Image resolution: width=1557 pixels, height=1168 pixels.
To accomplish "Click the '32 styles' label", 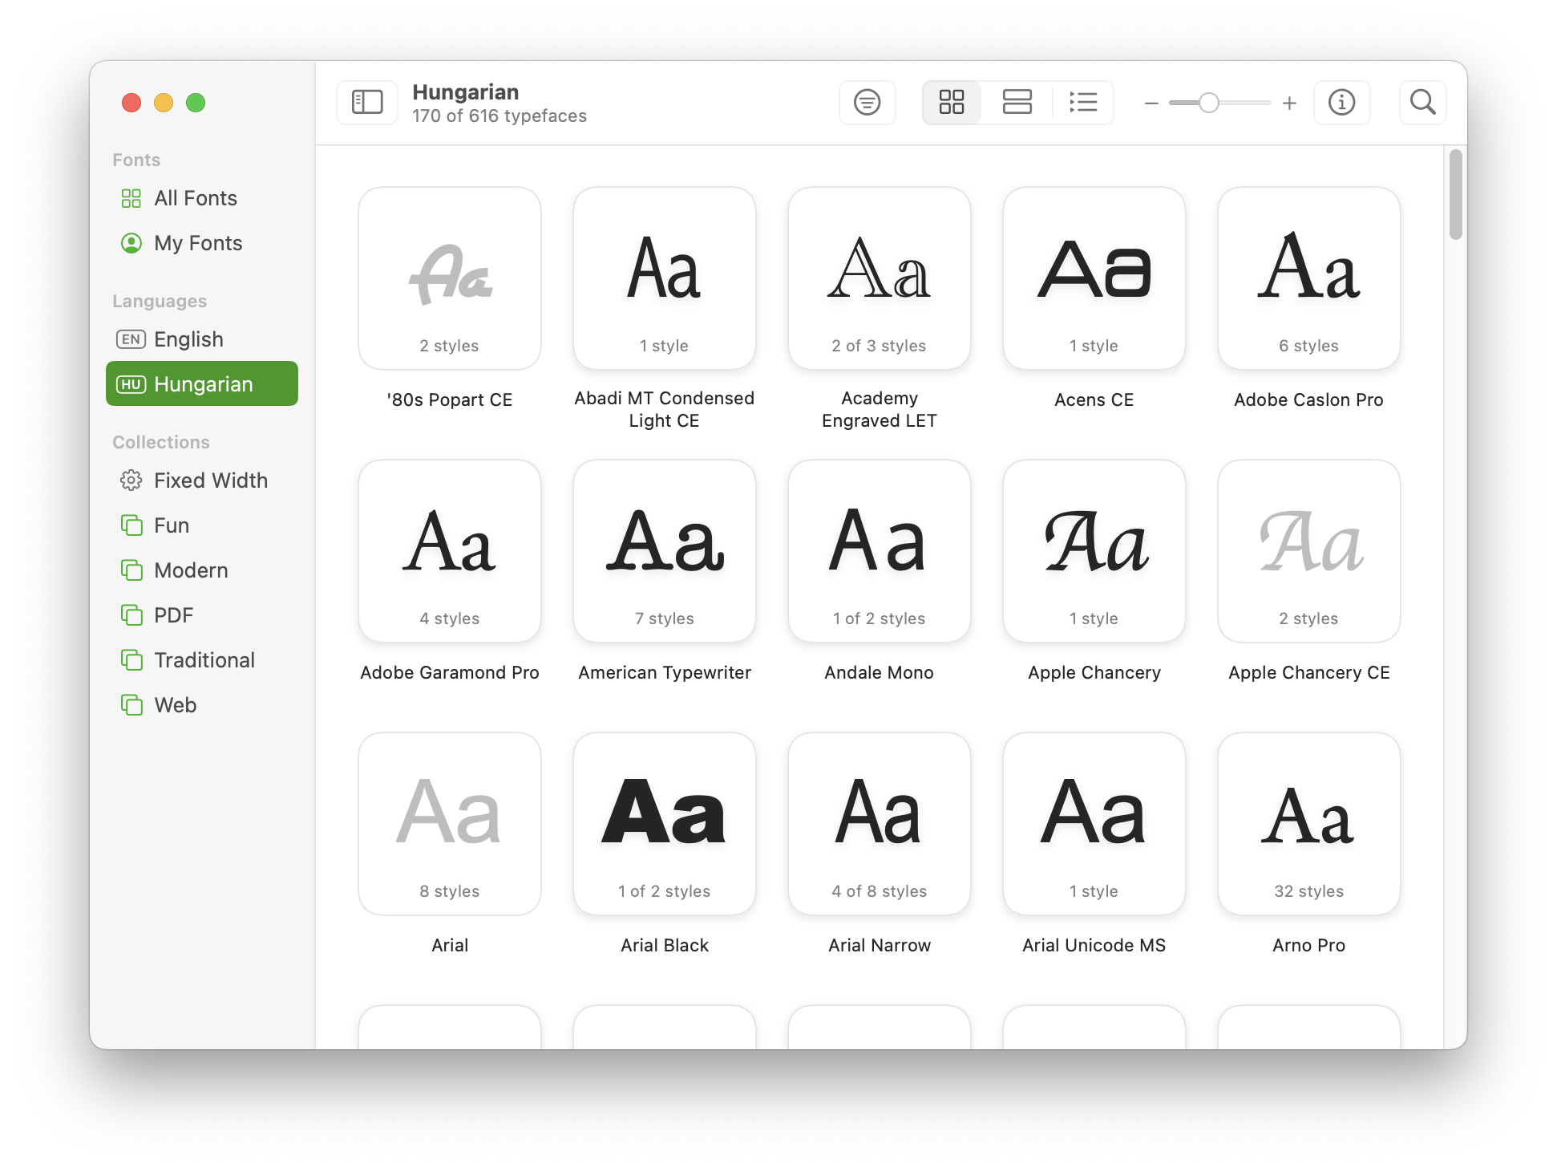I will pyautogui.click(x=1309, y=891).
